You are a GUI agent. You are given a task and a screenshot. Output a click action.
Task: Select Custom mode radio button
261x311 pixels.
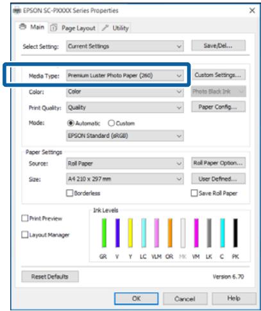[x=121, y=123]
